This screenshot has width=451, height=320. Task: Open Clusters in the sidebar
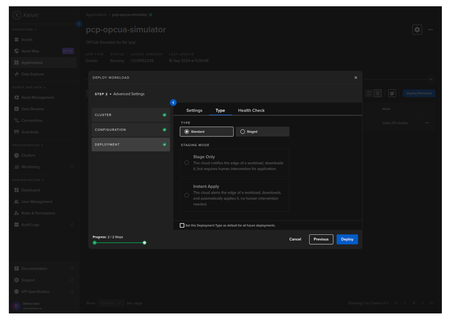(28, 155)
